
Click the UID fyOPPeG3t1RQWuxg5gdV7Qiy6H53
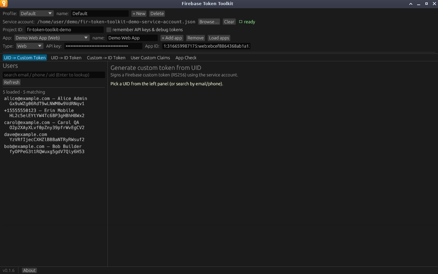(x=47, y=152)
